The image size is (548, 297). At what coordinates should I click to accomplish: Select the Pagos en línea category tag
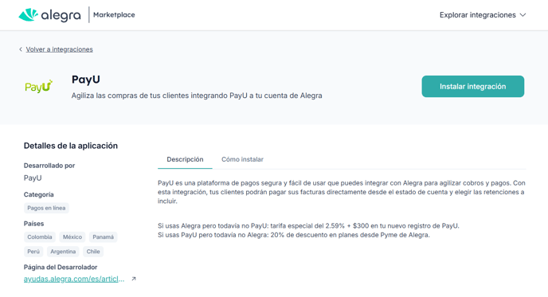[x=46, y=208]
